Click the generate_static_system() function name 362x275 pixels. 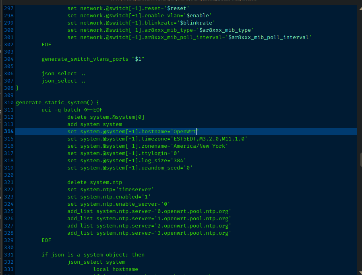[x=54, y=103]
